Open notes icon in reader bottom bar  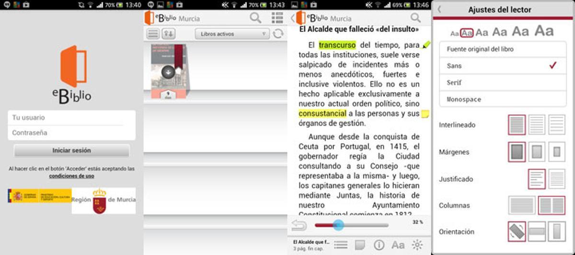point(359,245)
